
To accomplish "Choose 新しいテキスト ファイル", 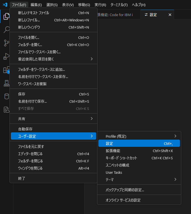I will point(53,13).
